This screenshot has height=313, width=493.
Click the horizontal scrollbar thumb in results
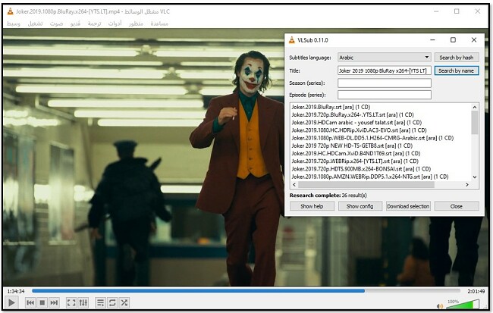pos(366,185)
